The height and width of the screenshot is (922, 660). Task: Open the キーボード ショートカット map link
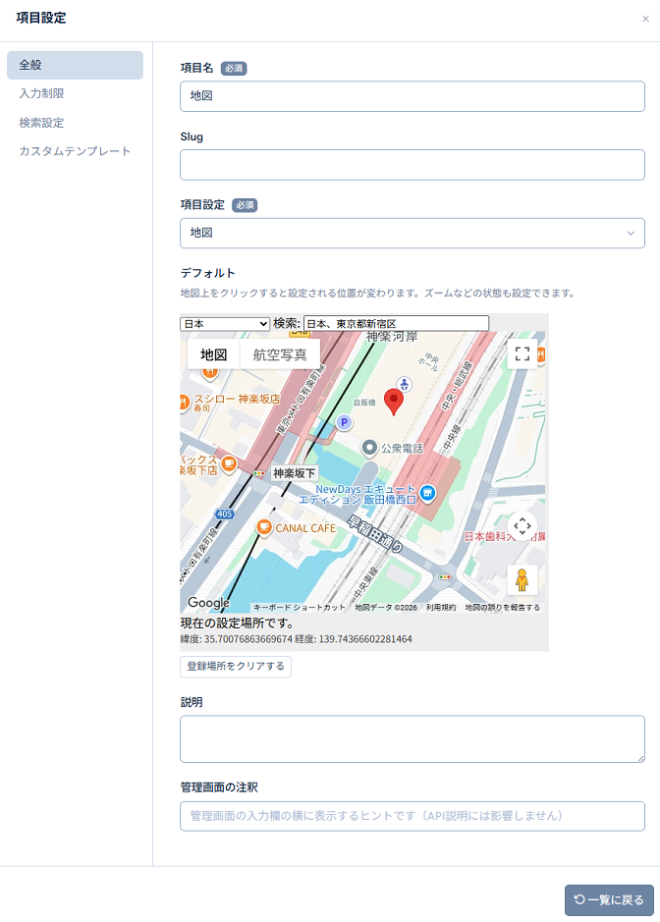299,608
